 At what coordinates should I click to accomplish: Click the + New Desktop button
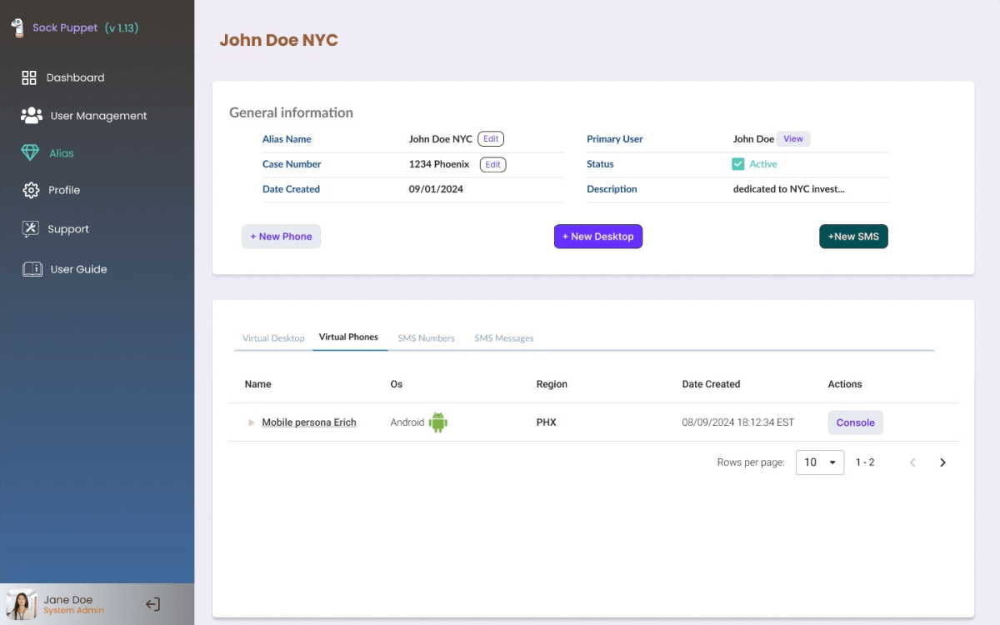[597, 237]
